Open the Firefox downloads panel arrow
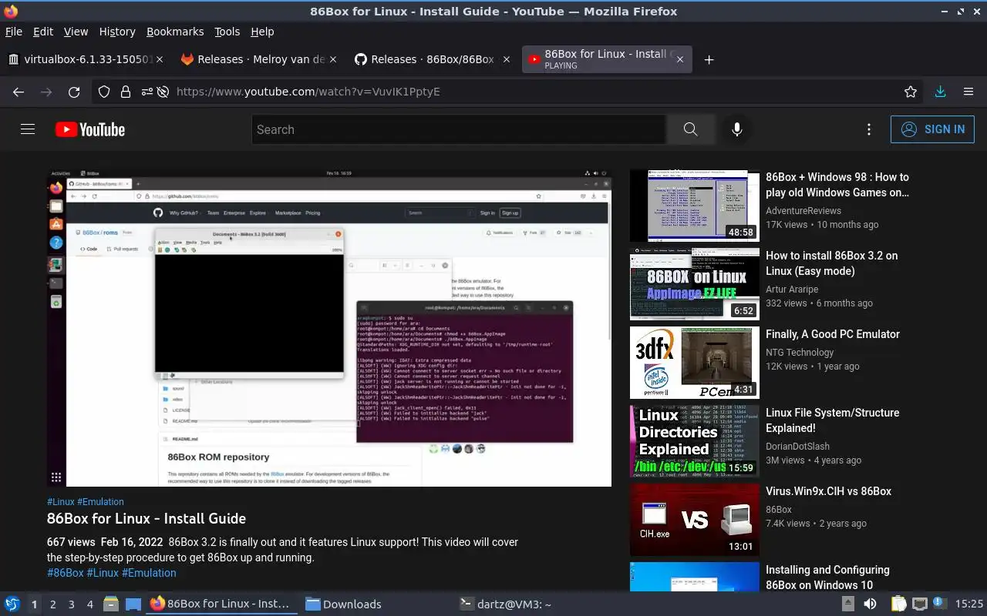The height and width of the screenshot is (616, 987). tap(940, 92)
